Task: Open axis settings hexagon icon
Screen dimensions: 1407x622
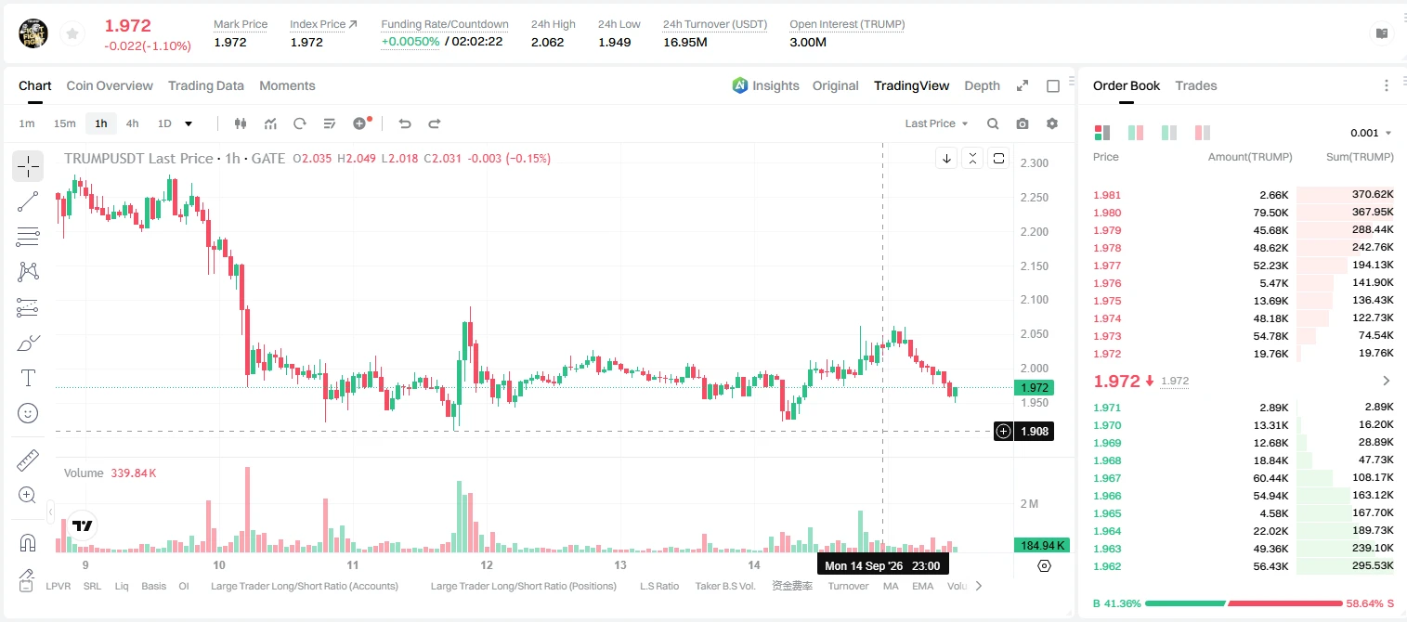Action: point(1044,565)
